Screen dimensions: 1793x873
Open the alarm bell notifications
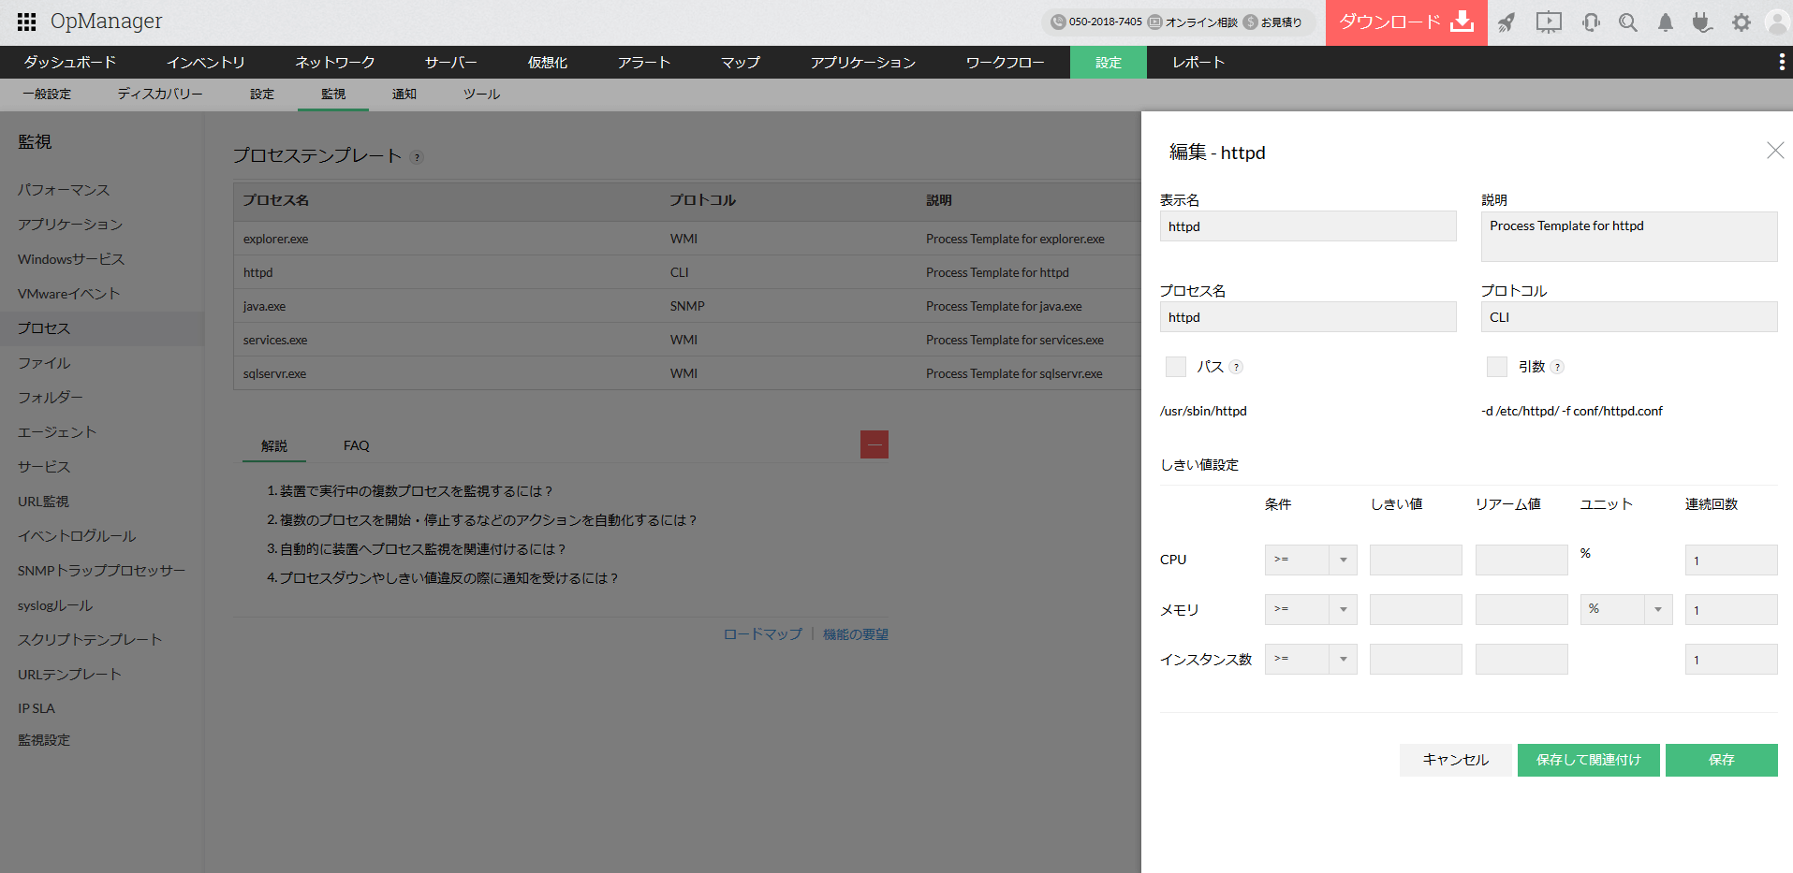[x=1666, y=22]
